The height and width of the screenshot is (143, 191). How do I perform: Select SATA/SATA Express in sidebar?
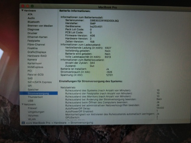[40, 82]
